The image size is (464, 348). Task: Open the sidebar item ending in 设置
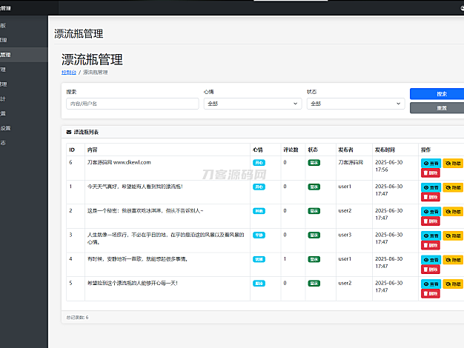pos(24,128)
